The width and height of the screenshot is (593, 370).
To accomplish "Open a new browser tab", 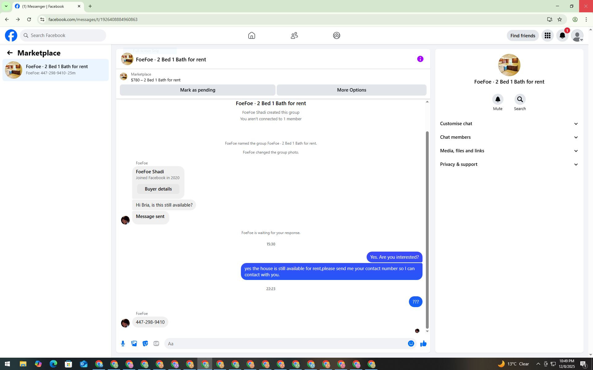I will tap(90, 6).
